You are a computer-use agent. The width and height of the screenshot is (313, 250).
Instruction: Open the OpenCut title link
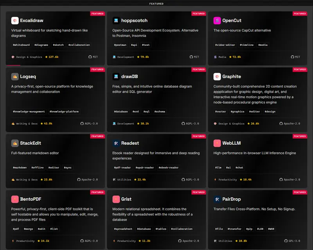(232, 21)
